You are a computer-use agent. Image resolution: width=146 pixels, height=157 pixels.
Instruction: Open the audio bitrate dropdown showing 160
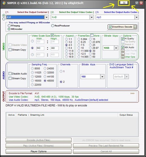pos(102,77)
